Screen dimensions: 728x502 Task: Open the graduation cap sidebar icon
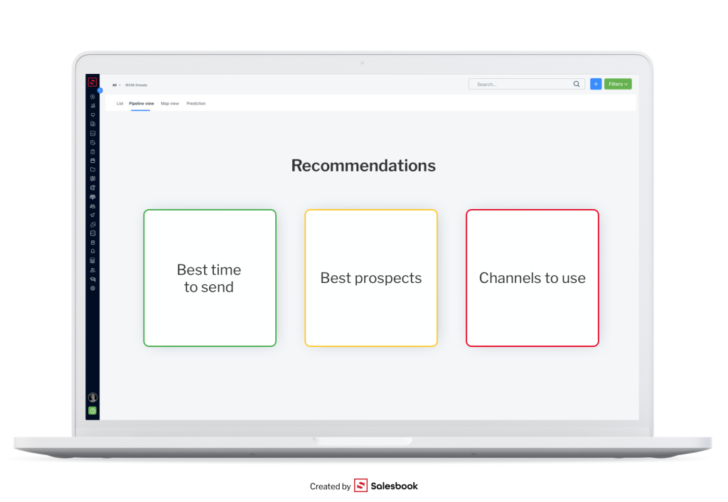(x=92, y=279)
